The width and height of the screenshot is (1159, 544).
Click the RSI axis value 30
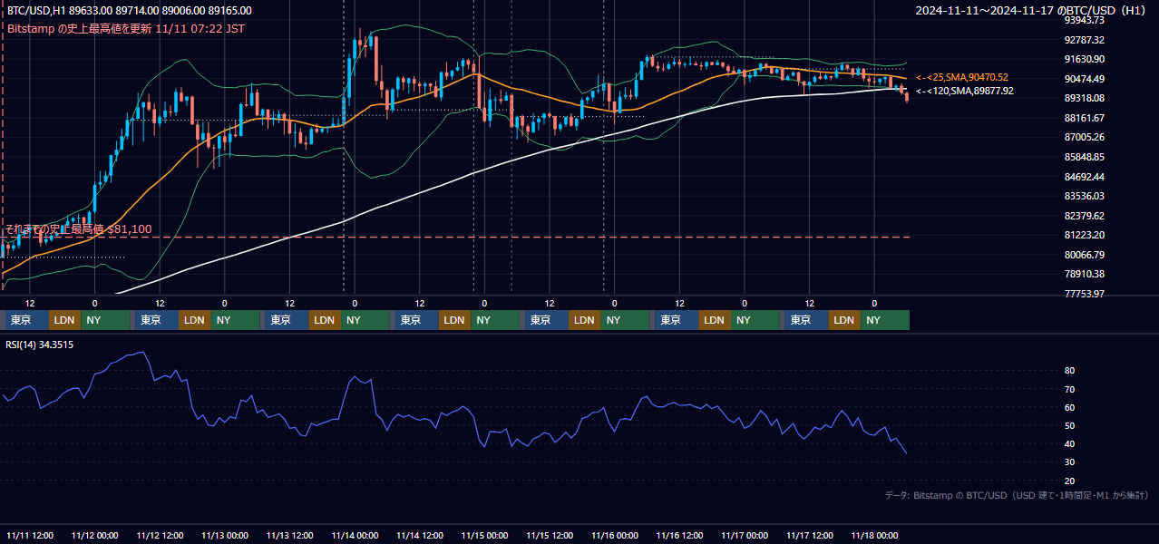pos(1069,462)
